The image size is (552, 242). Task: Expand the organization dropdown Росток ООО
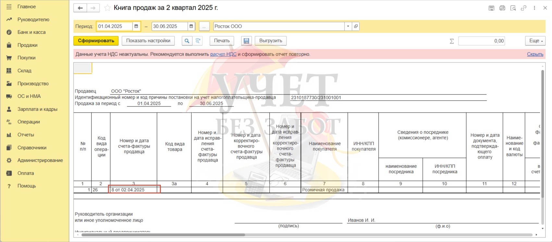tap(348, 26)
